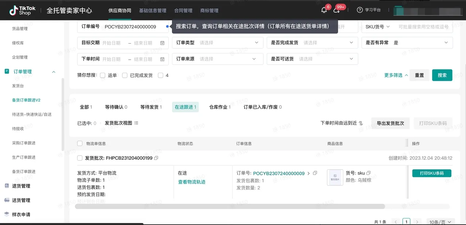Click the 学习平台 help circle icon
The width and height of the screenshot is (466, 225).
360,10
